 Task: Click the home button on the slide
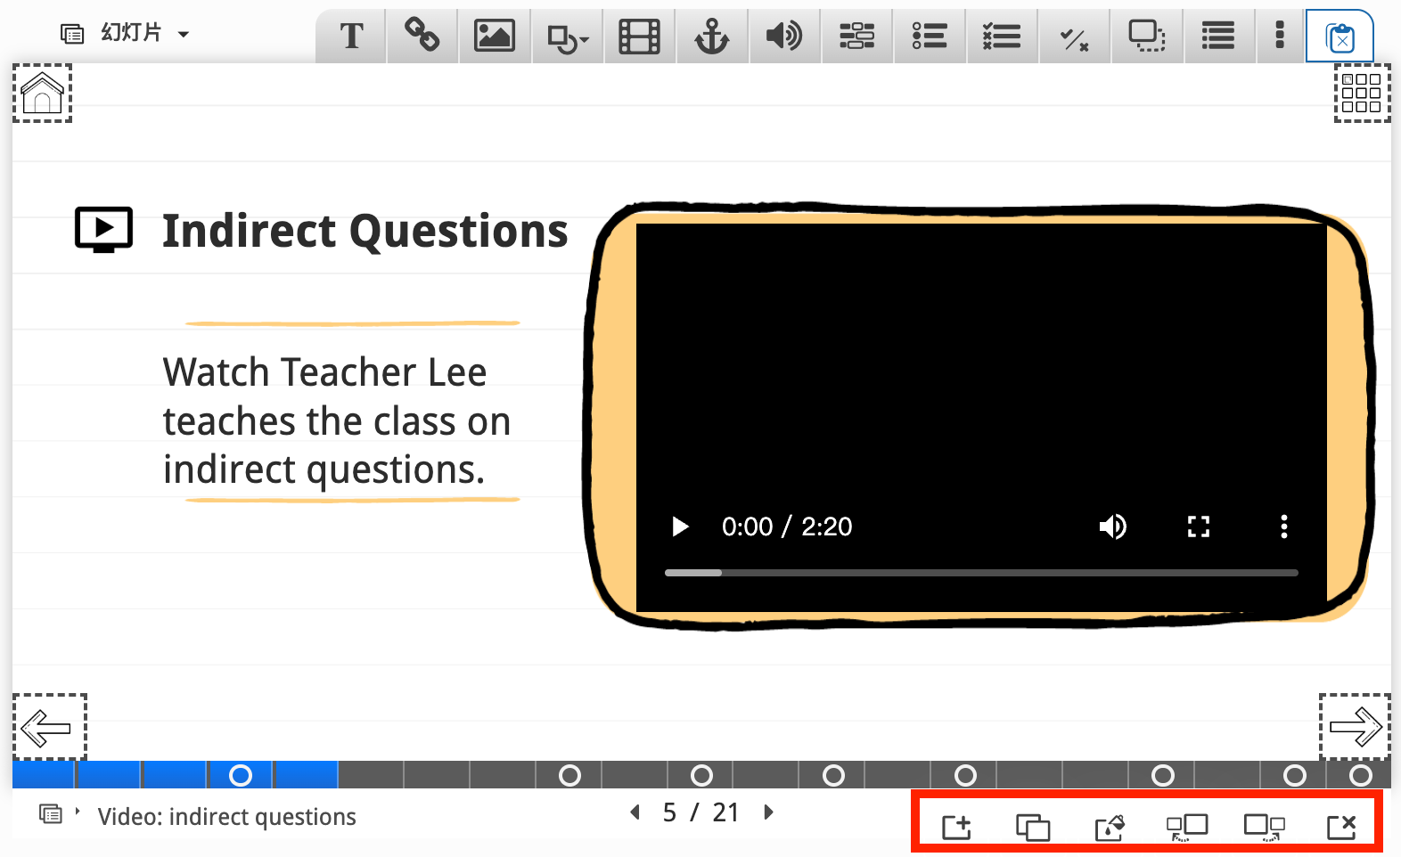pos(42,94)
